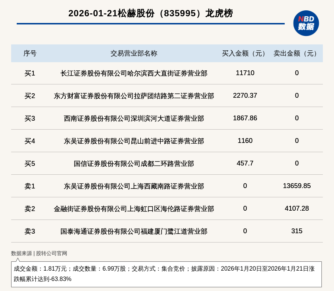Select the 13659.85 sell amount value
The width and height of the screenshot is (334, 291).
tap(297, 186)
